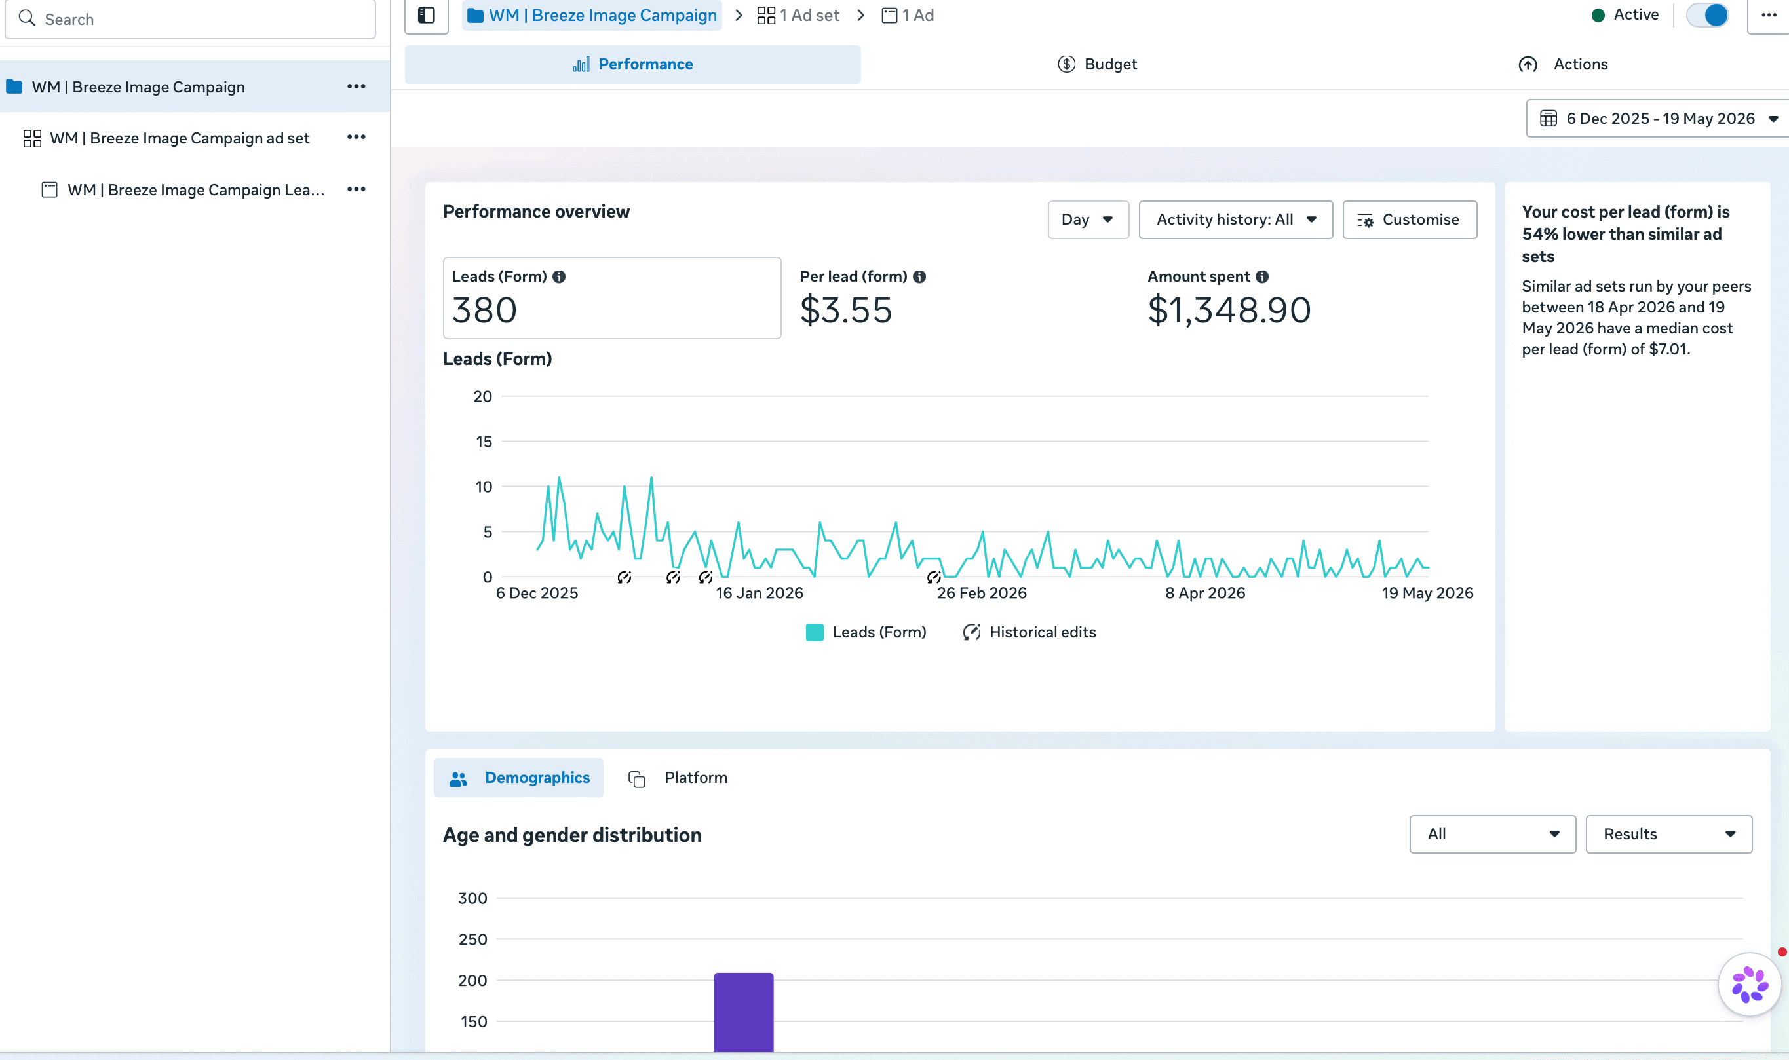
Task: Go to the 1 Ad breadcrumb
Action: [908, 15]
